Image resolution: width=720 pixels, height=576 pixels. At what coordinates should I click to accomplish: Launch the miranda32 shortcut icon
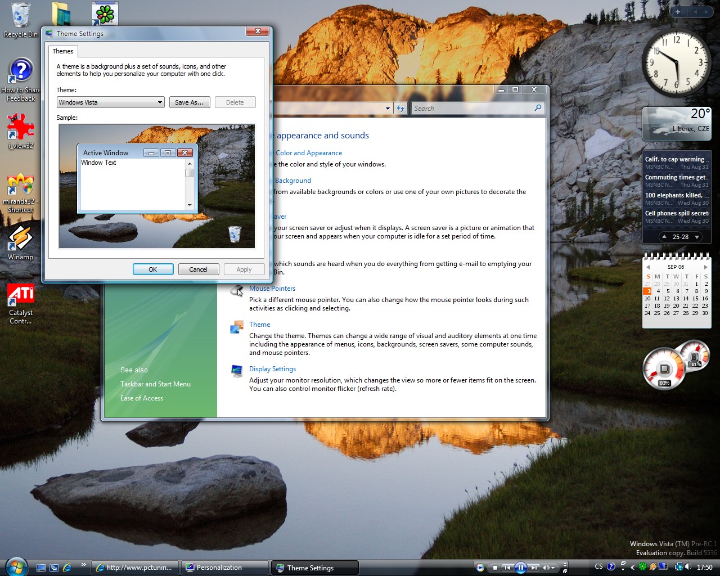[21, 193]
